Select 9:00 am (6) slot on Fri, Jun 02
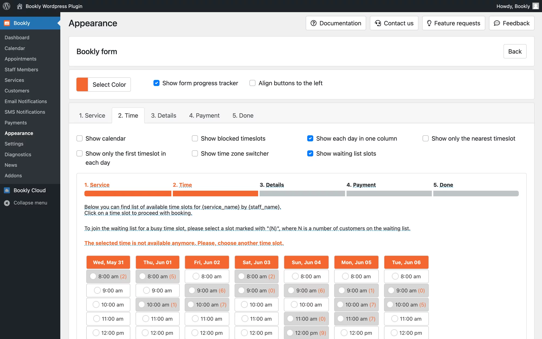 pyautogui.click(x=207, y=290)
